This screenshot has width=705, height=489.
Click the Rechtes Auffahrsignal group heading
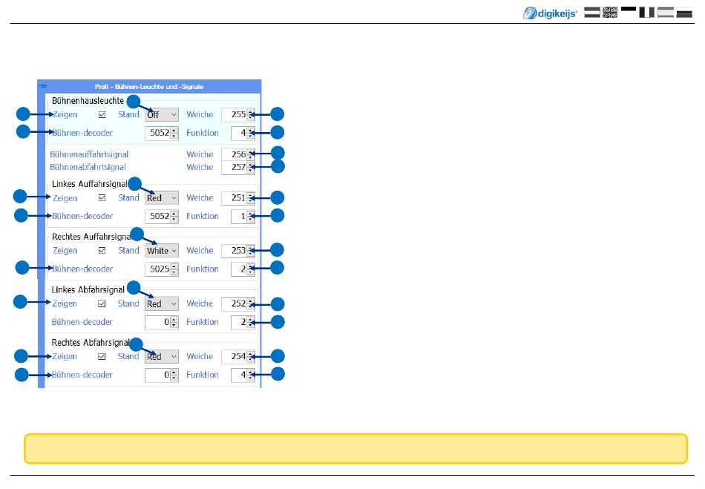pos(92,237)
